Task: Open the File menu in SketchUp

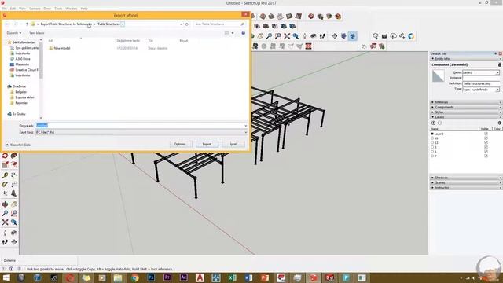Action: pyautogui.click(x=4, y=9)
